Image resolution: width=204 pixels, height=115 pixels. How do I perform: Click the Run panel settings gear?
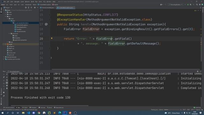coord(198,72)
